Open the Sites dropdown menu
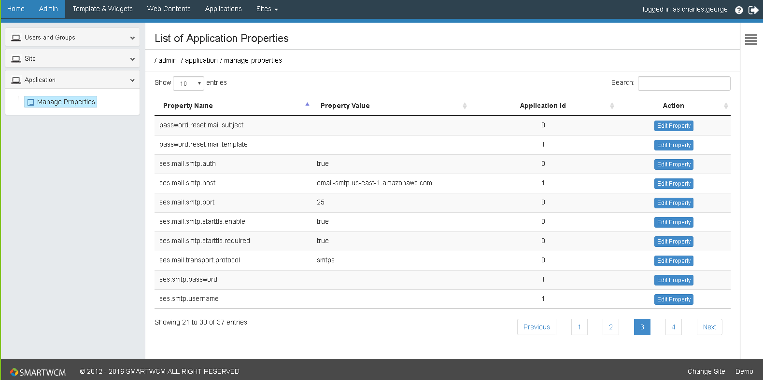This screenshot has width=763, height=380. (x=267, y=9)
